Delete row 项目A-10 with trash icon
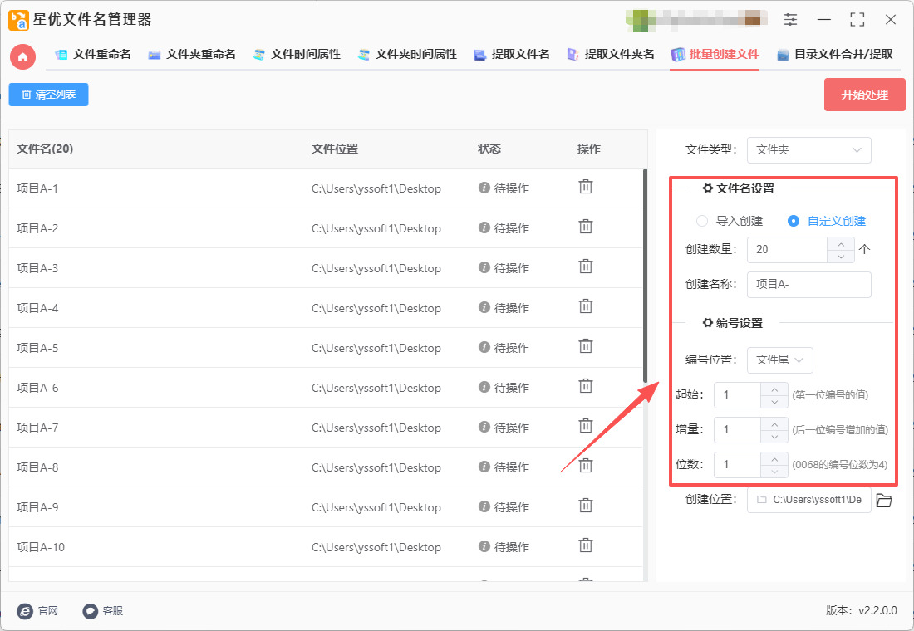 (x=585, y=546)
